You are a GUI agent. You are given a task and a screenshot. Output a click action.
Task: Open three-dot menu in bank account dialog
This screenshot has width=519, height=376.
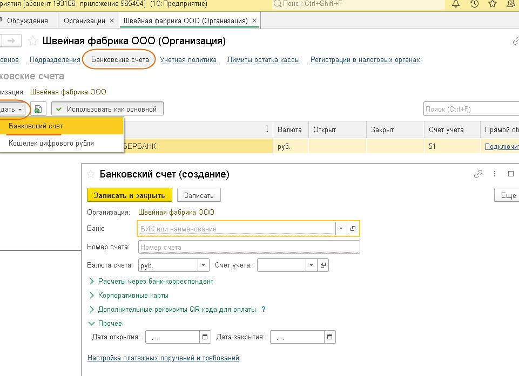(x=495, y=174)
